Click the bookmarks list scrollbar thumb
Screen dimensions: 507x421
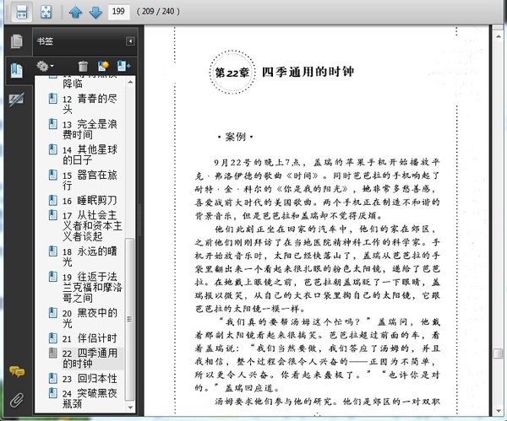coord(130,319)
